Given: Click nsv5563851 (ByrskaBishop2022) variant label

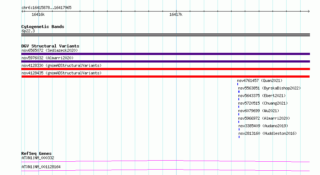Looking at the screenshot, I should (x=269, y=88).
